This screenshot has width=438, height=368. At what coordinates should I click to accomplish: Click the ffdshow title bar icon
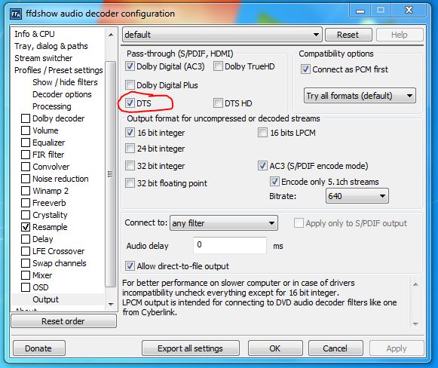pyautogui.click(x=15, y=14)
